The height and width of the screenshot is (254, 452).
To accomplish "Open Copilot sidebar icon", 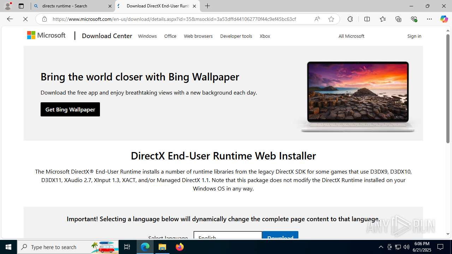I will tap(444, 19).
